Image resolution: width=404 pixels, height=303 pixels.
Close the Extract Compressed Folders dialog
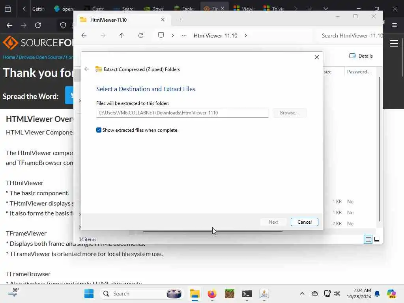317,57
